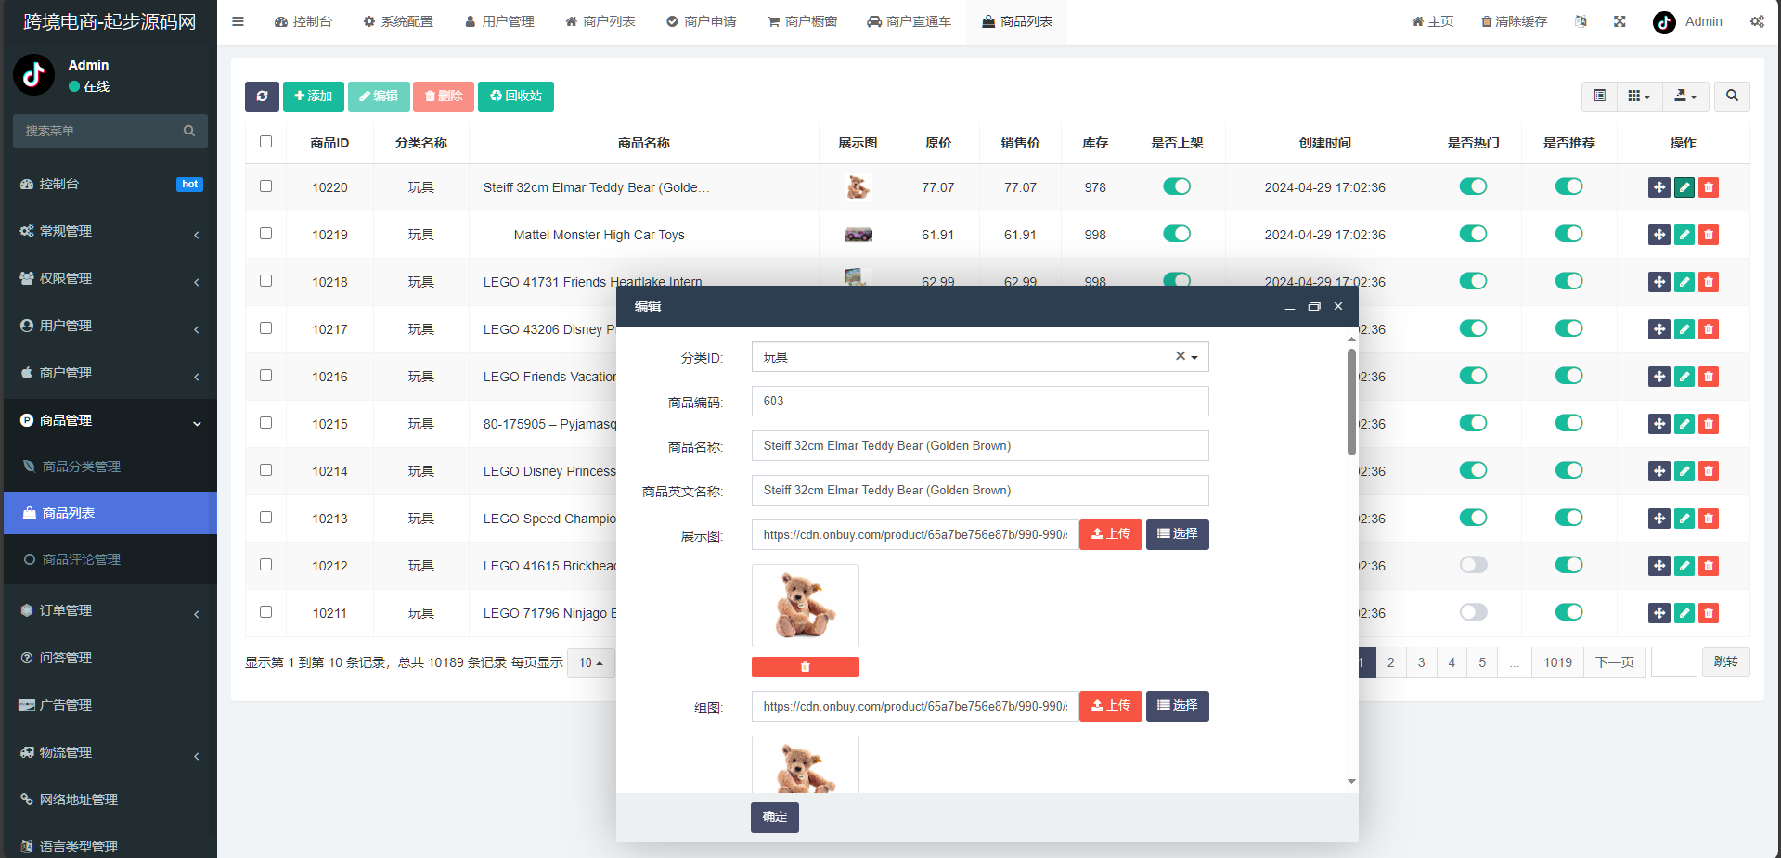Go to page 1019 in pagination
This screenshot has height=858, width=1781.
(1557, 662)
